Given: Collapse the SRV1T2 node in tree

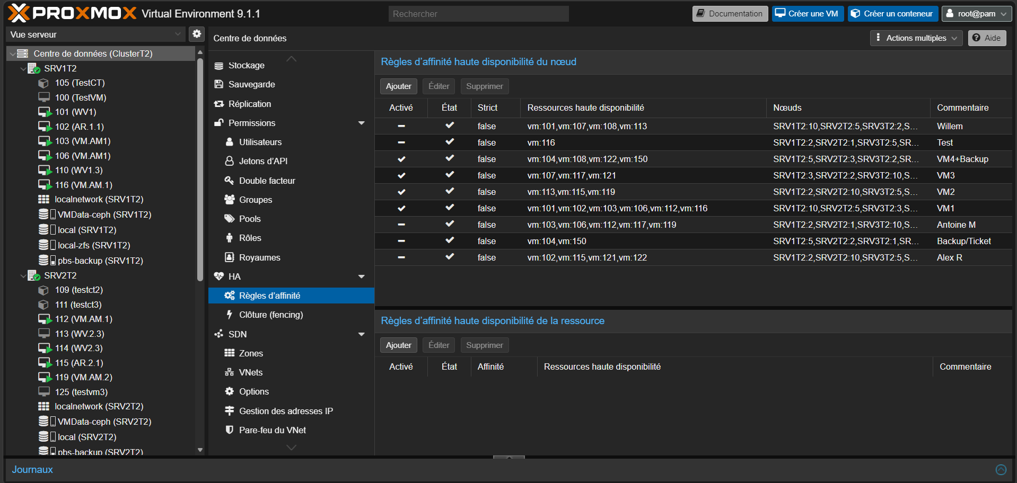Looking at the screenshot, I should 23,69.
